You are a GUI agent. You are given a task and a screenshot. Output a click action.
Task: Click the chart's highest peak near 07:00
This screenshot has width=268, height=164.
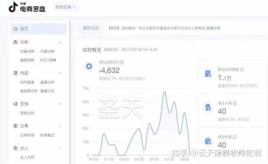(x=165, y=92)
